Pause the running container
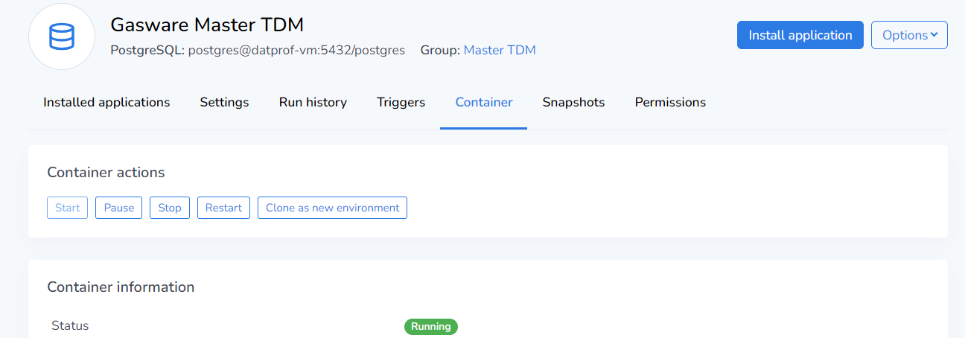 pos(118,208)
